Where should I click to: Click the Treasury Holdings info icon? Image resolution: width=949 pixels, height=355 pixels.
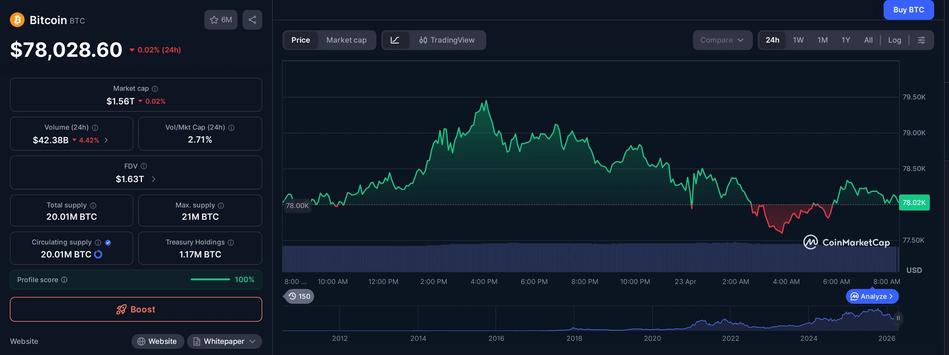(231, 242)
